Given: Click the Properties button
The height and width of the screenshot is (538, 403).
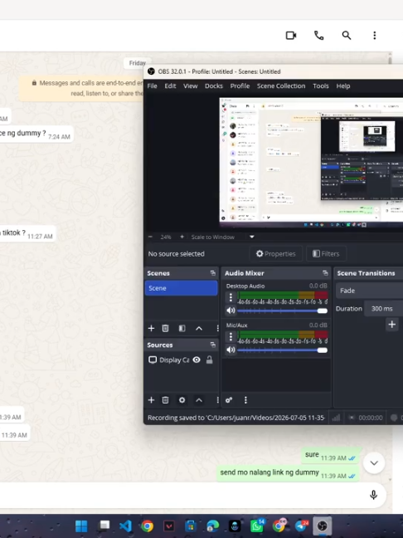Looking at the screenshot, I should 276,254.
